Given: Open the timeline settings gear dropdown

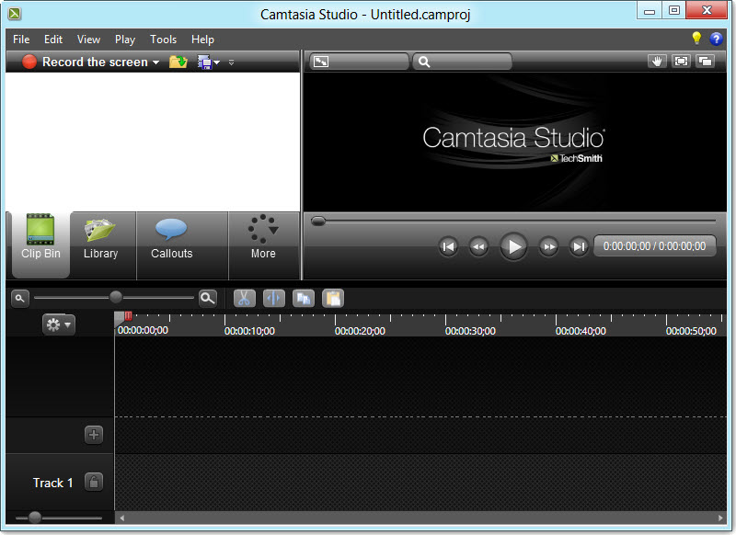Looking at the screenshot, I should click(59, 324).
